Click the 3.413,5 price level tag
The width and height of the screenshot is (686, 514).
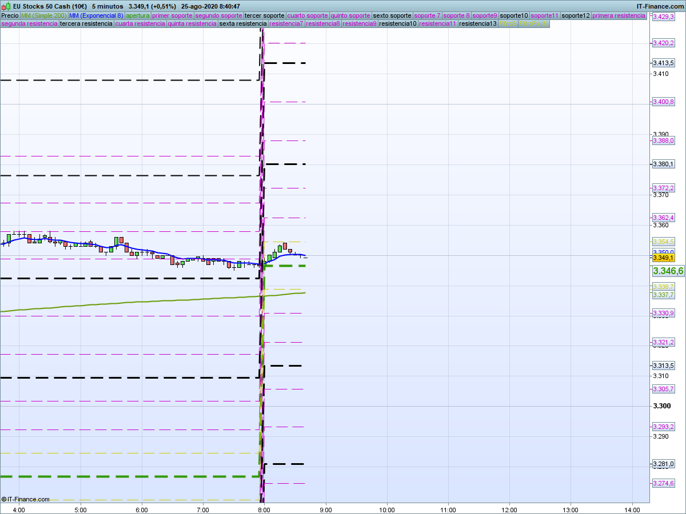663,63
